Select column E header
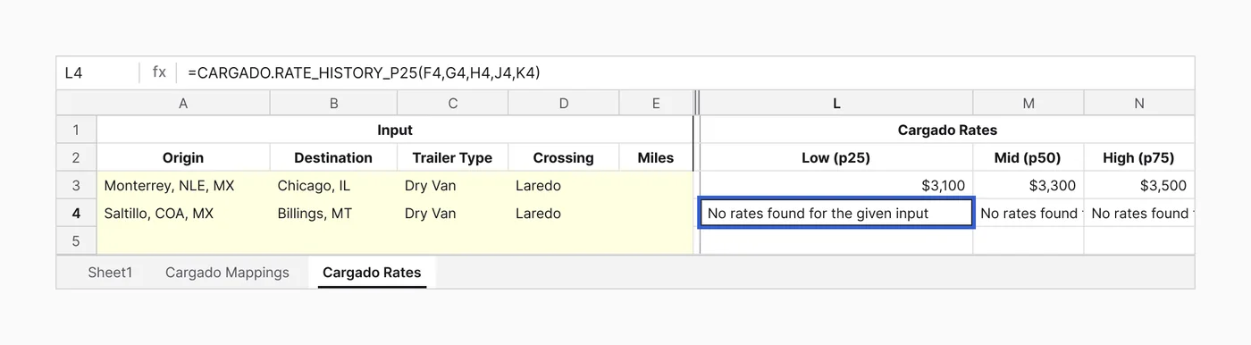The height and width of the screenshot is (345, 1251). click(656, 104)
